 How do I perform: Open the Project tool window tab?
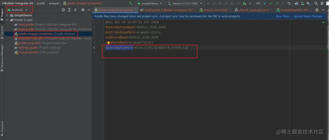click(x=2, y=15)
